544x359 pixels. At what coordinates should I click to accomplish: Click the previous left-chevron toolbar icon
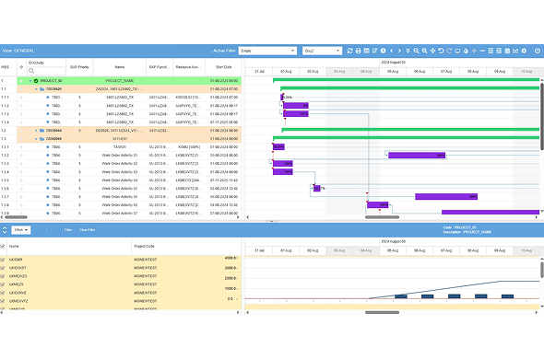tap(391, 51)
